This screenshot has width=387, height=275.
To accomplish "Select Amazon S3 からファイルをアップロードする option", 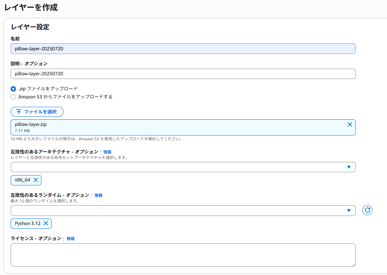I will pos(13,97).
